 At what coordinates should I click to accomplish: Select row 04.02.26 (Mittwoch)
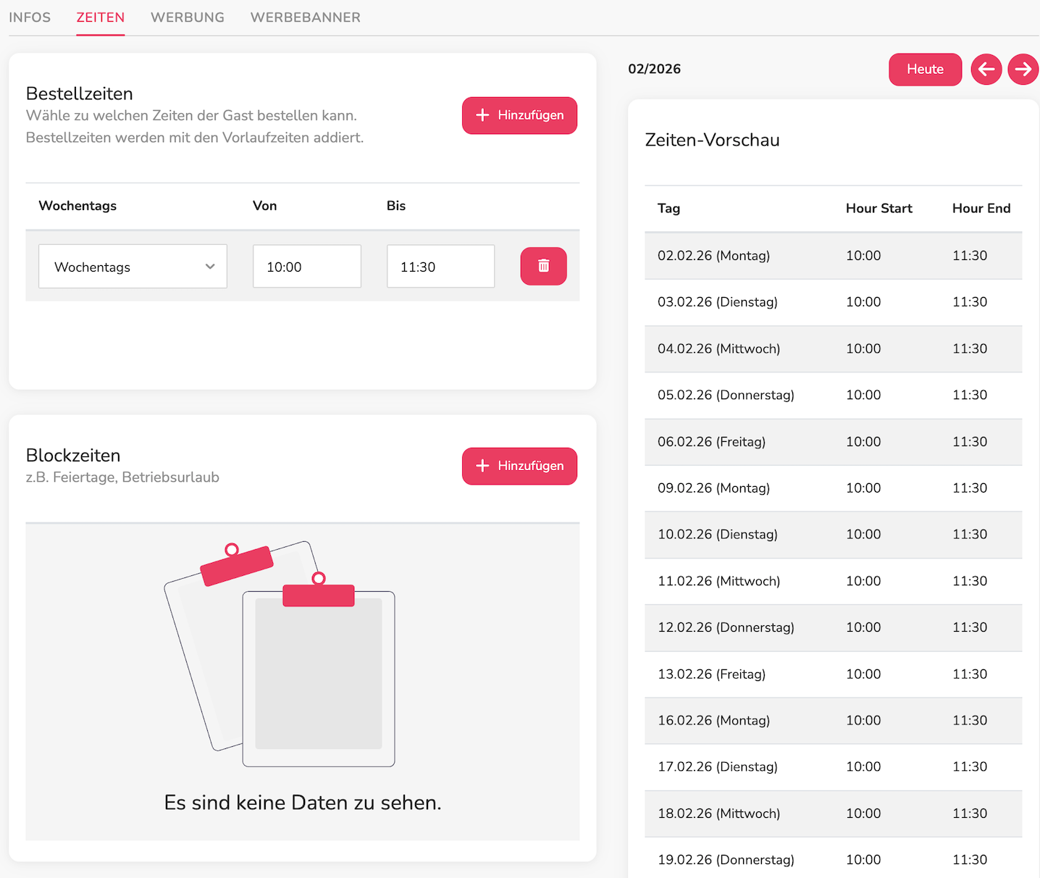pos(833,348)
